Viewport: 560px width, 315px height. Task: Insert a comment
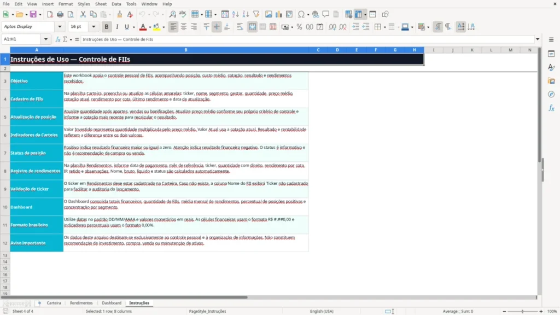click(326, 14)
